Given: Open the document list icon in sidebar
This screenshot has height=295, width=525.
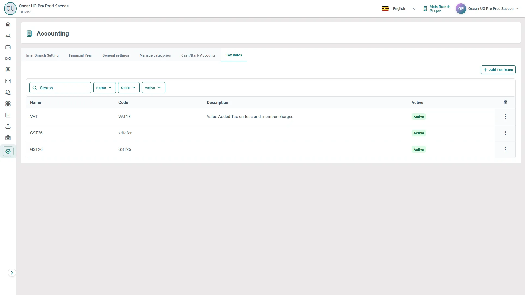Looking at the screenshot, I should pos(8,70).
